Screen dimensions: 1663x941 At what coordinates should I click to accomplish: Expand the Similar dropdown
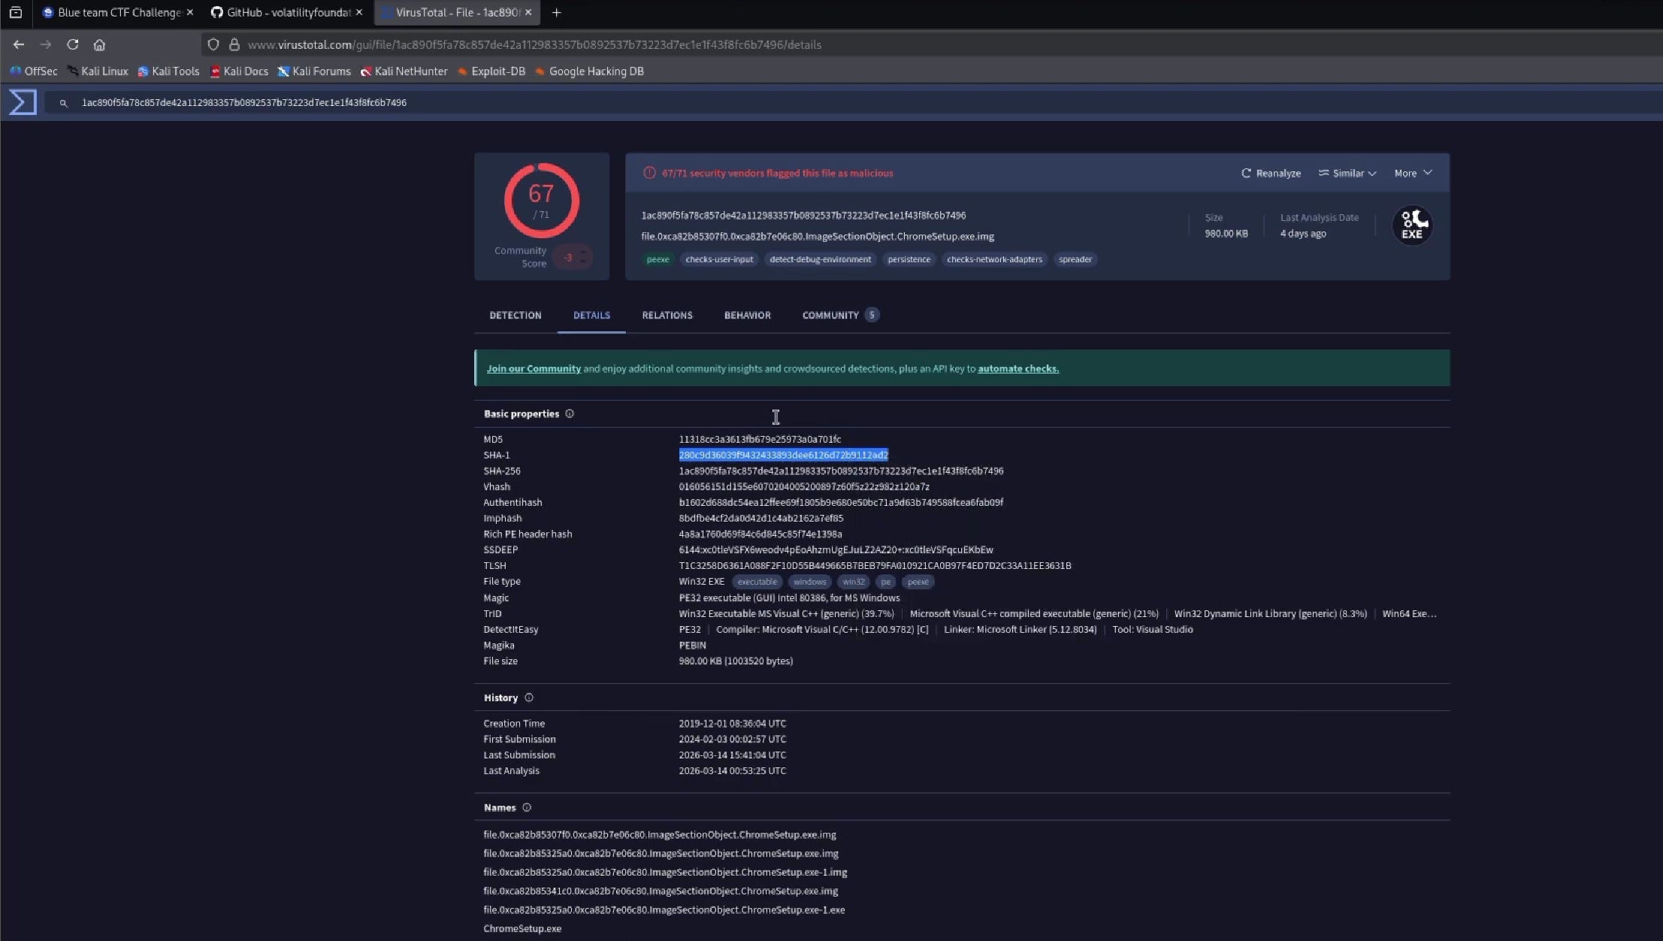tap(1347, 174)
